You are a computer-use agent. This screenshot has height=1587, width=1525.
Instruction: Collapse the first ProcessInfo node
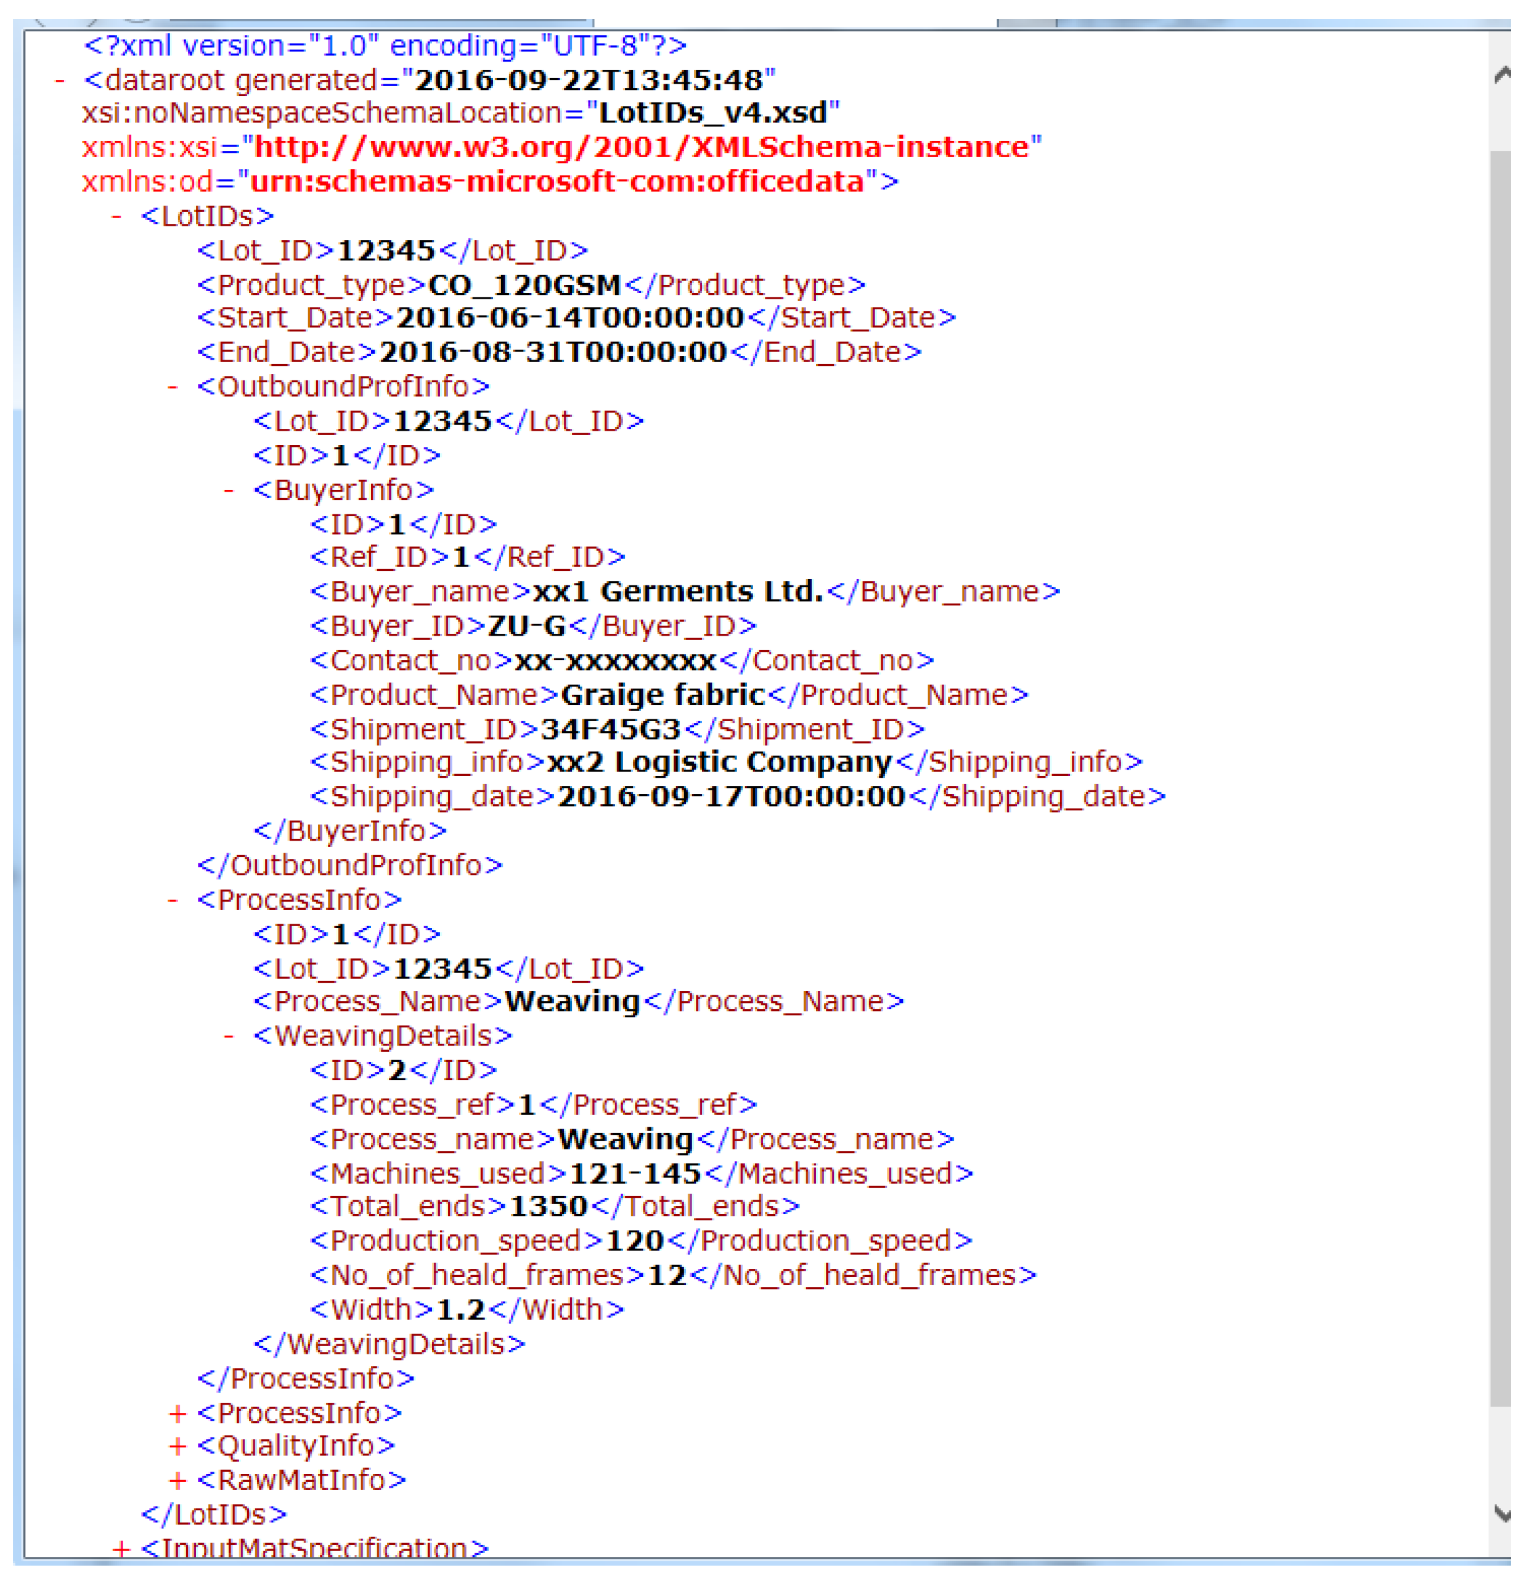pyautogui.click(x=172, y=900)
